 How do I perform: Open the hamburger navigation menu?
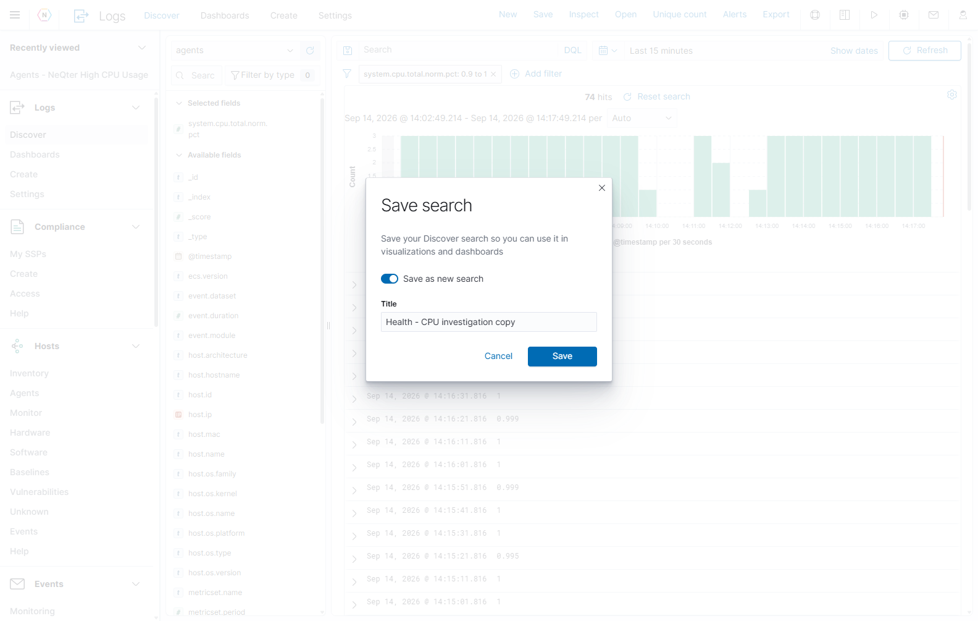tap(15, 15)
